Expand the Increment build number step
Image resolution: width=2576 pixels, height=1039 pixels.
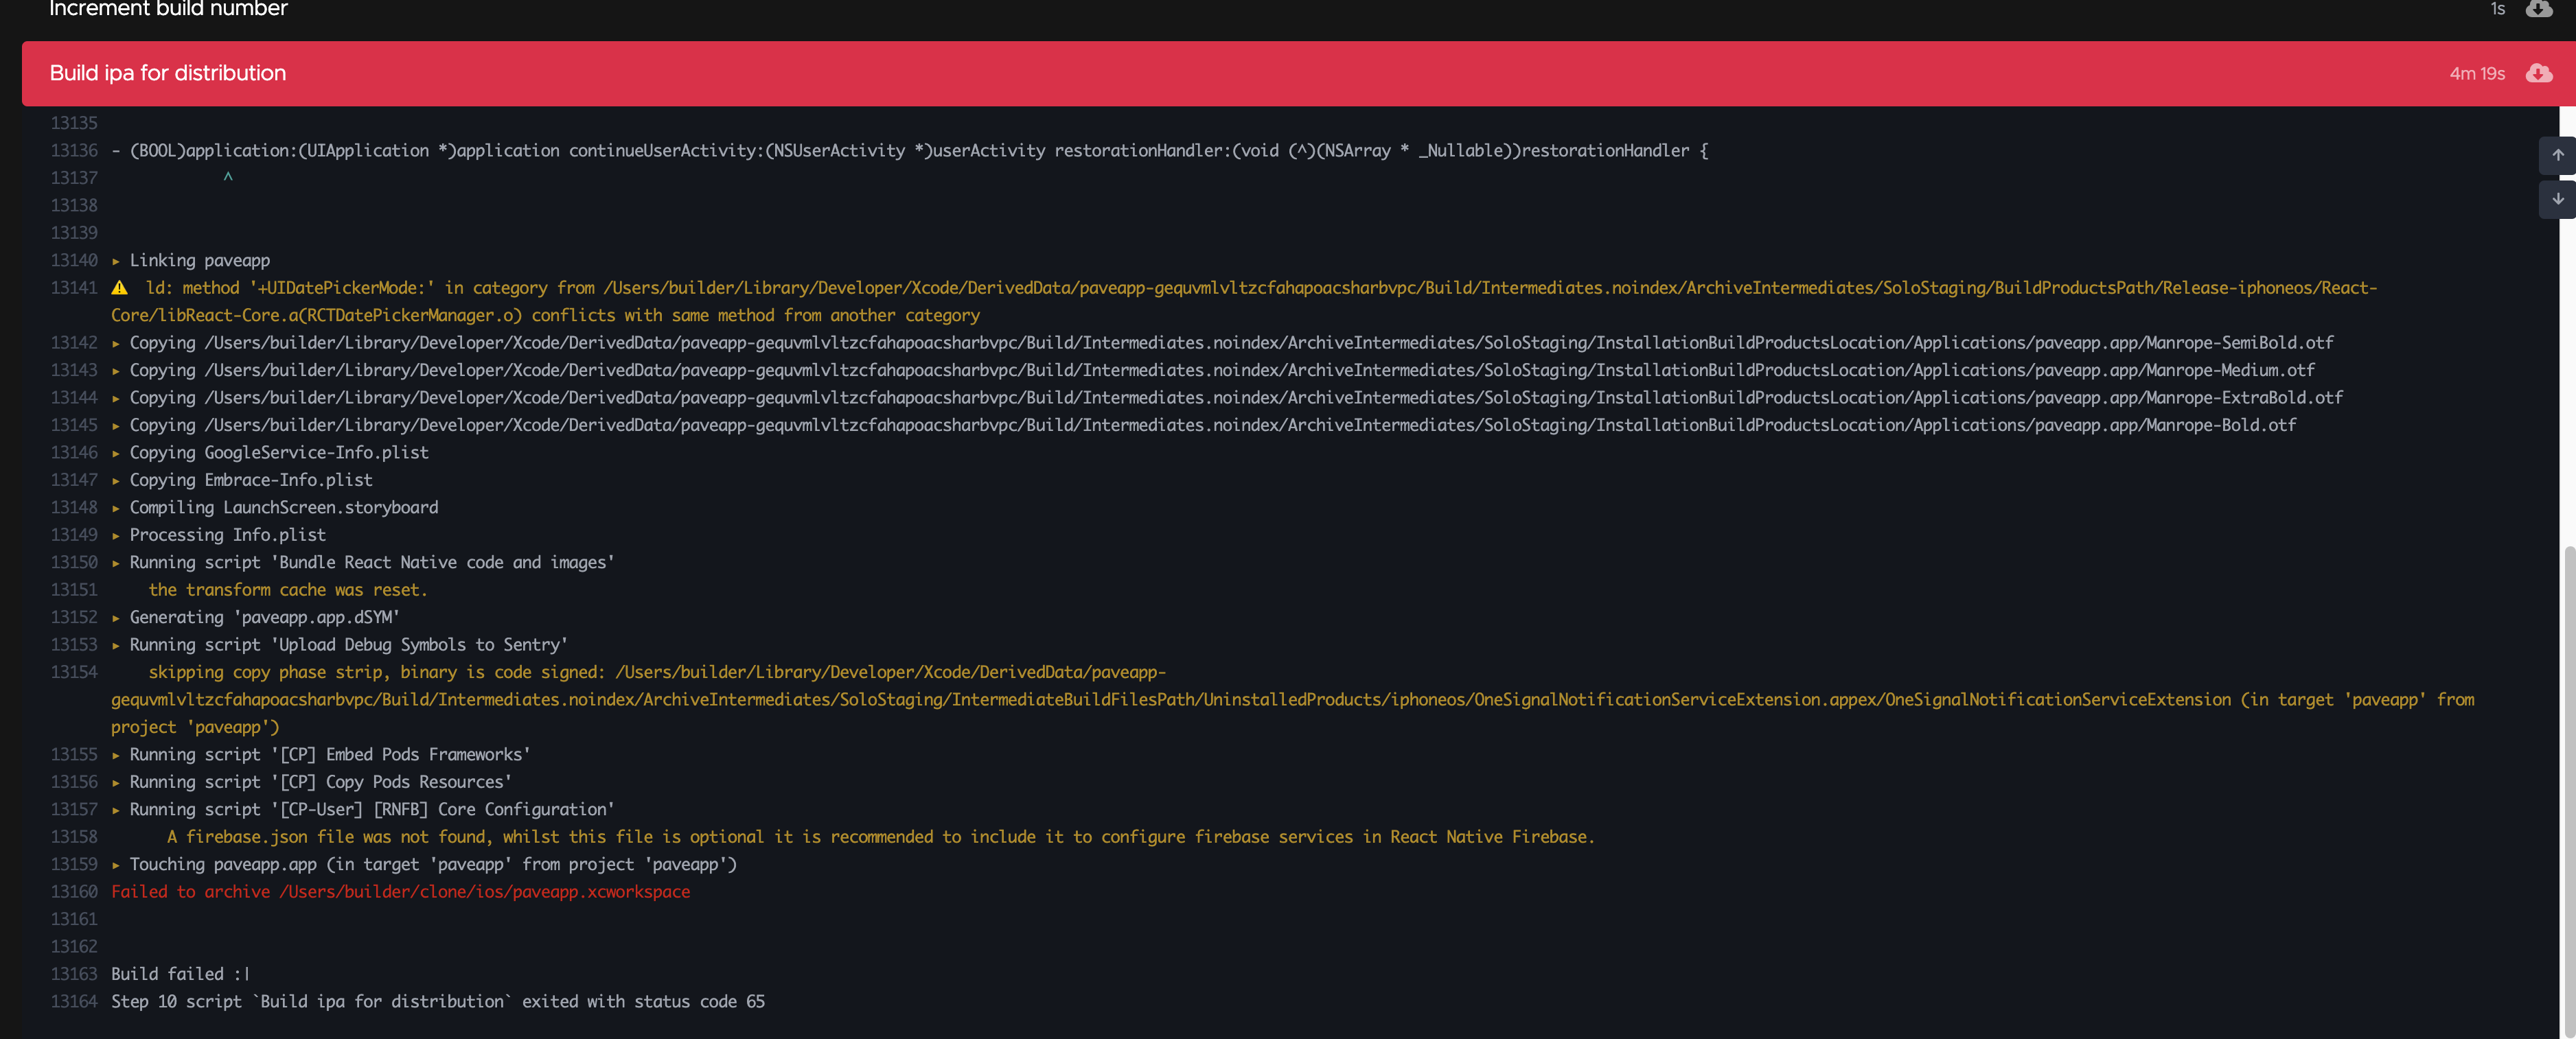[x=1298, y=9]
